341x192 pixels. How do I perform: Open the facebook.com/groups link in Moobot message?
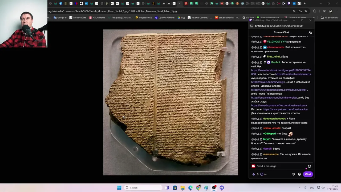(x=281, y=72)
